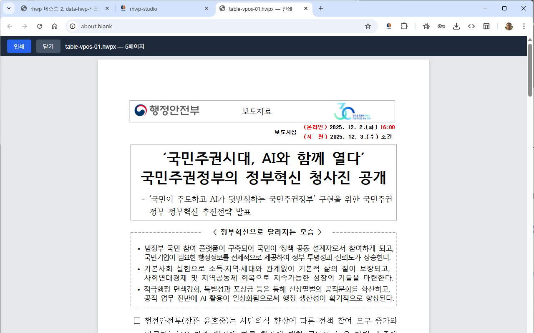Show the Downloads tray
Viewport: 534px width, 333px height.
(x=456, y=26)
